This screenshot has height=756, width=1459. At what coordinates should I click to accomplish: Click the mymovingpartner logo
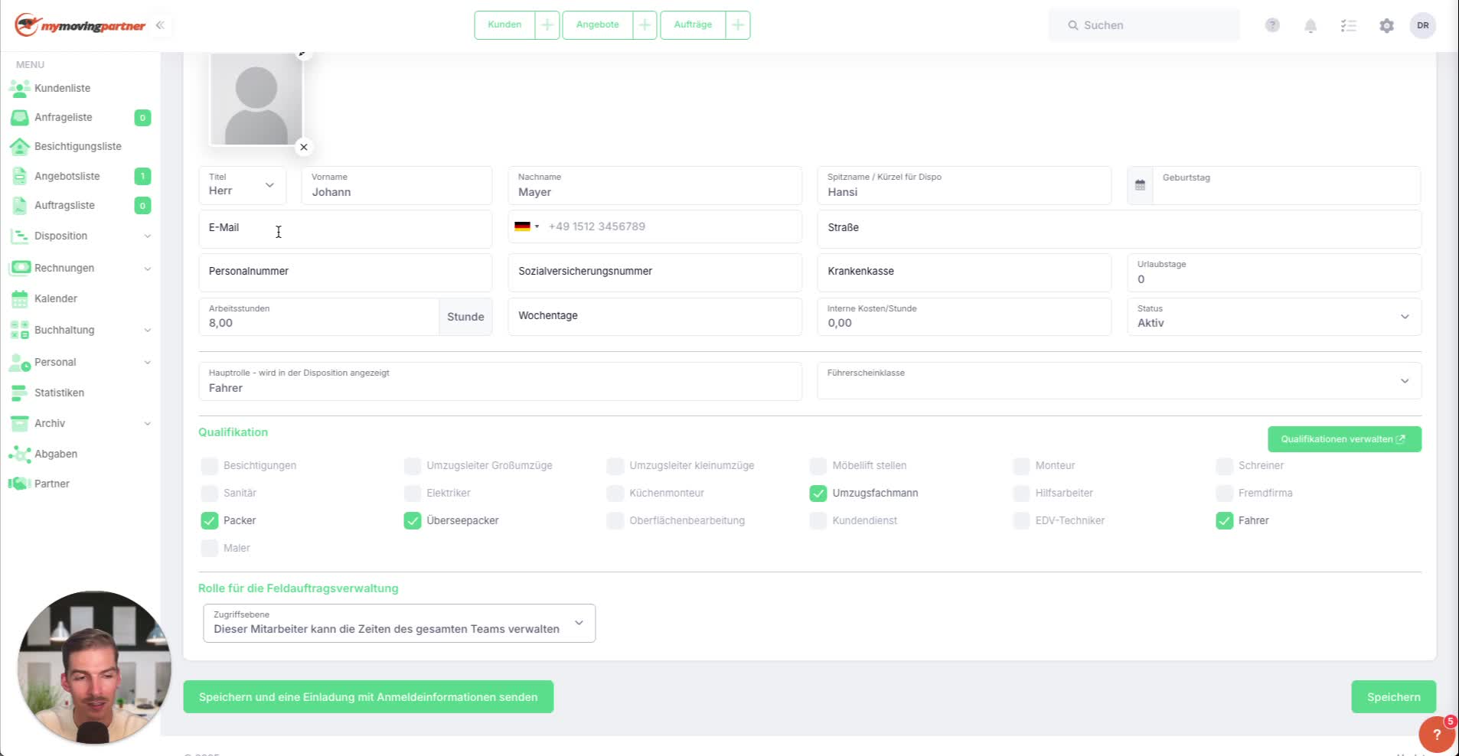click(x=80, y=25)
